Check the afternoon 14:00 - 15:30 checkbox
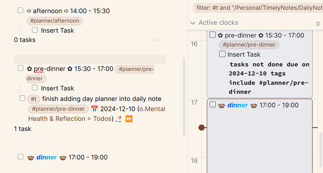 (21, 10)
